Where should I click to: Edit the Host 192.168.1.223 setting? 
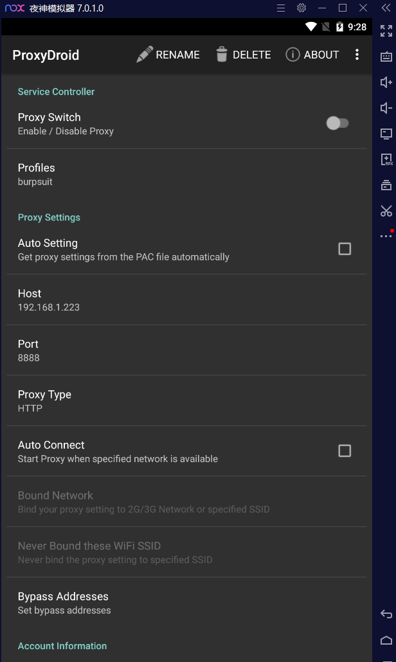186,300
